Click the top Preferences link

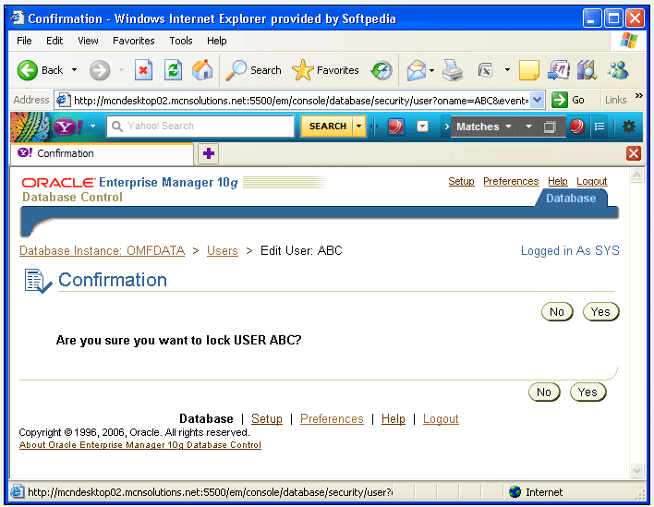pos(511,181)
